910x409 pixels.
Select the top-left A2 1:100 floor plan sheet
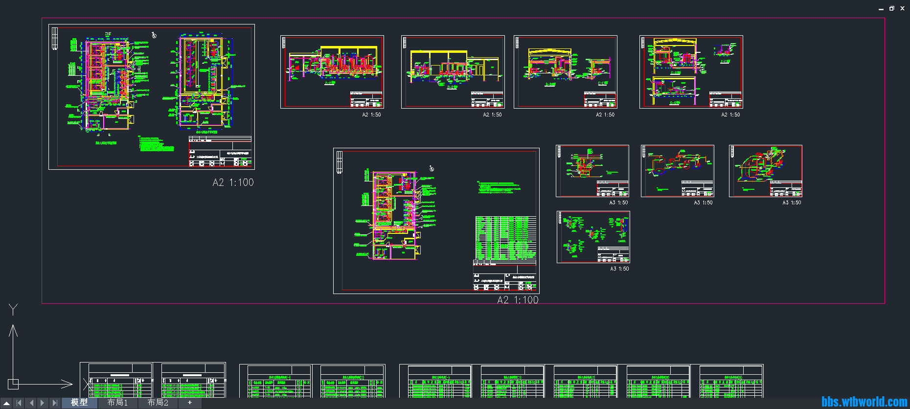click(151, 97)
